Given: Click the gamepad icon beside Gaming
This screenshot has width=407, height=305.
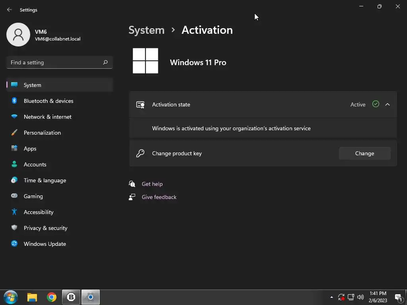Looking at the screenshot, I should pyautogui.click(x=14, y=196).
